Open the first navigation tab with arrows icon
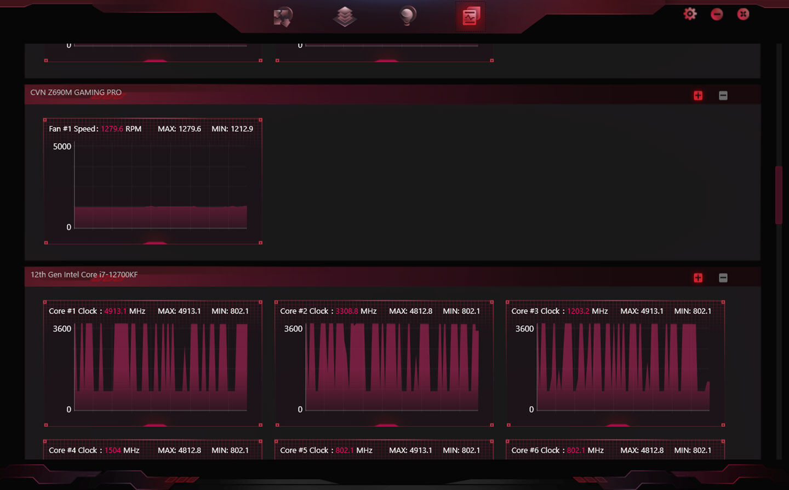The height and width of the screenshot is (490, 789). (x=283, y=16)
